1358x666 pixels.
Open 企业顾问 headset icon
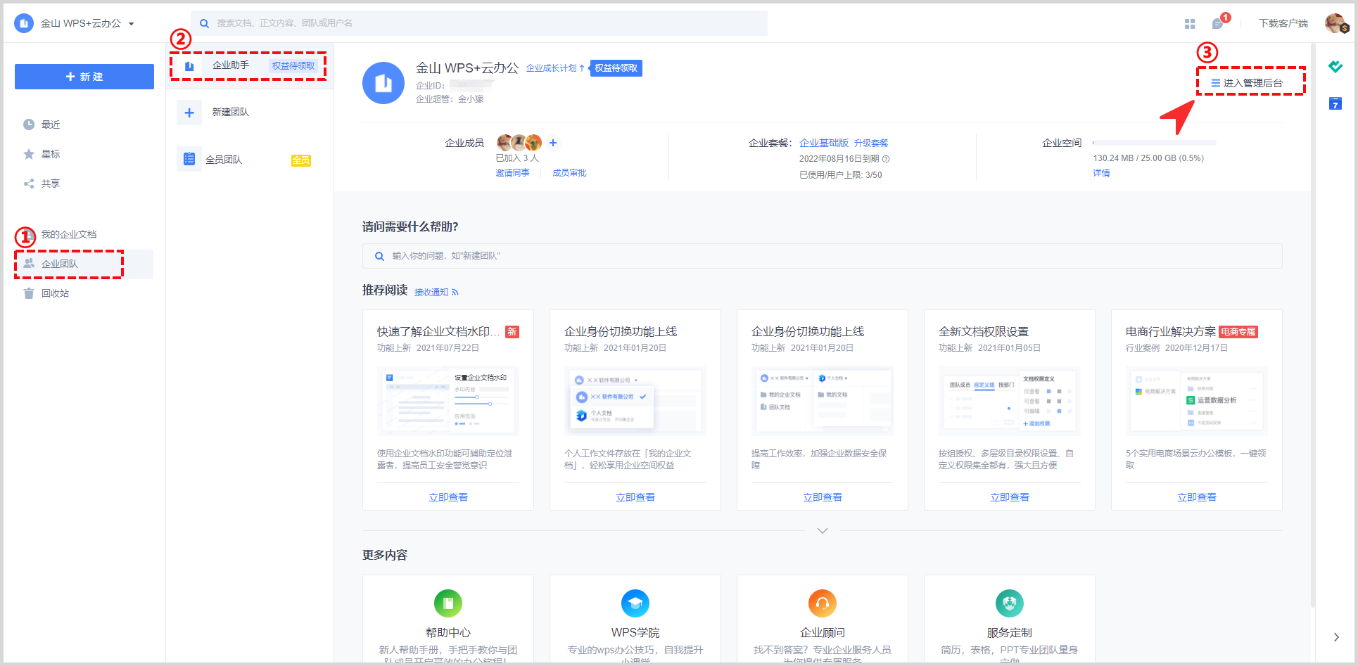tap(823, 603)
